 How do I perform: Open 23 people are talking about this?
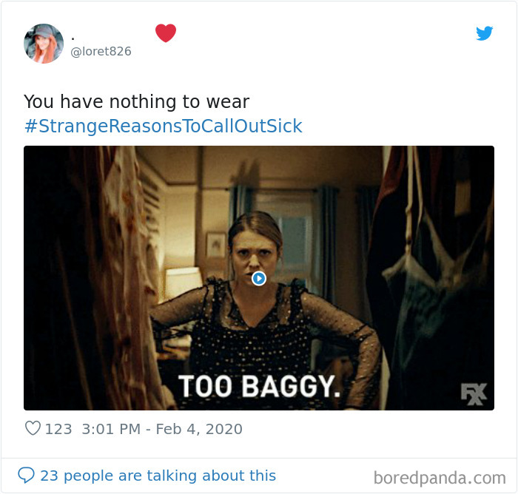point(158,476)
